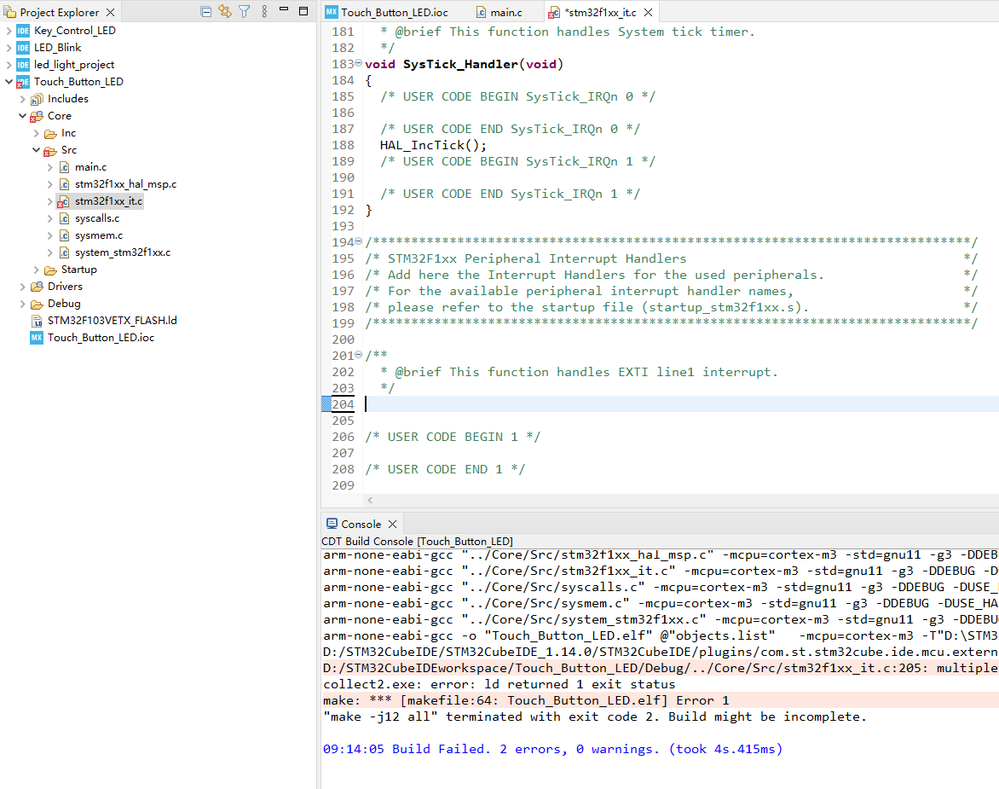Switch to main.c editor tab

pos(499,12)
